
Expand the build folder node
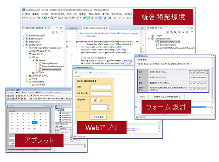[27, 79]
